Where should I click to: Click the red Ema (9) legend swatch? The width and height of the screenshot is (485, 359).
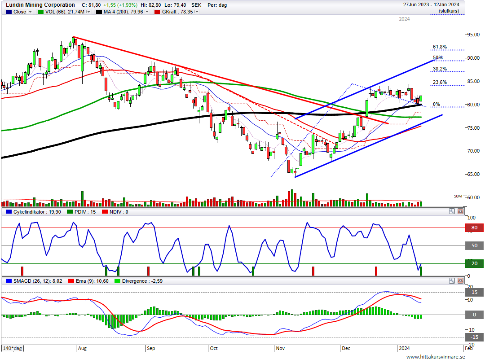pos(71,281)
